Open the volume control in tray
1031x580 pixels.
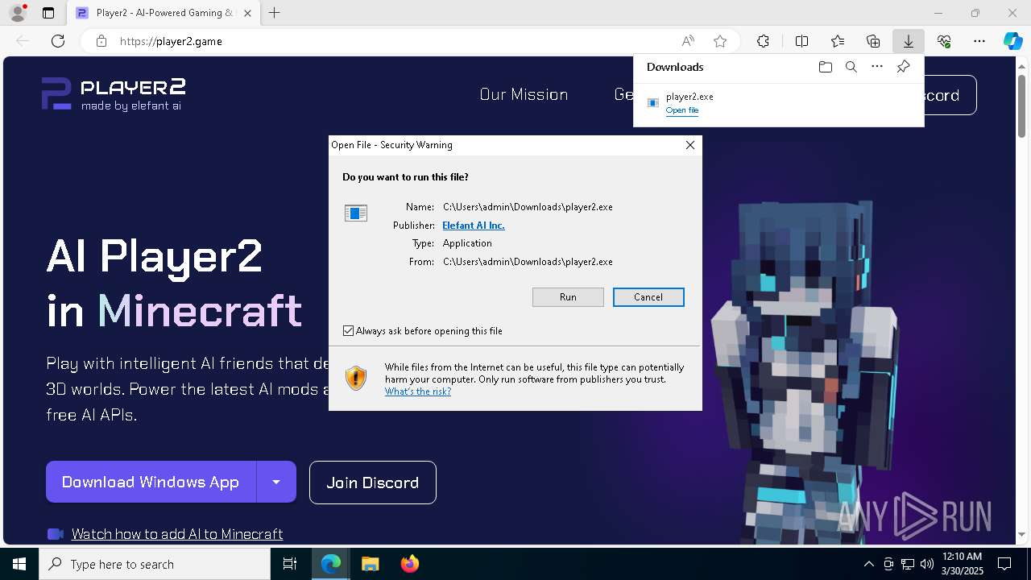tap(927, 564)
